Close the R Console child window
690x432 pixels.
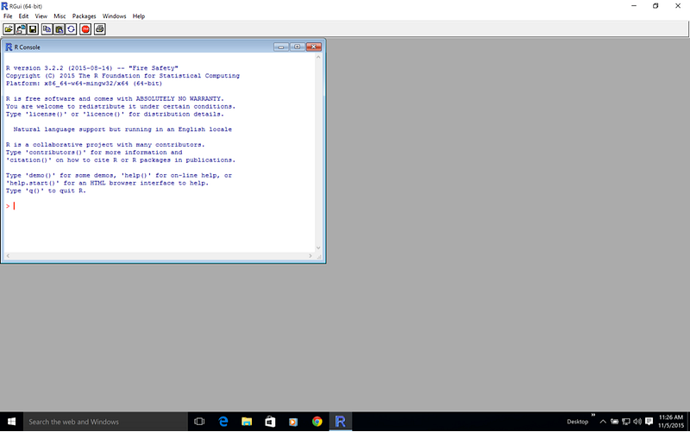314,47
